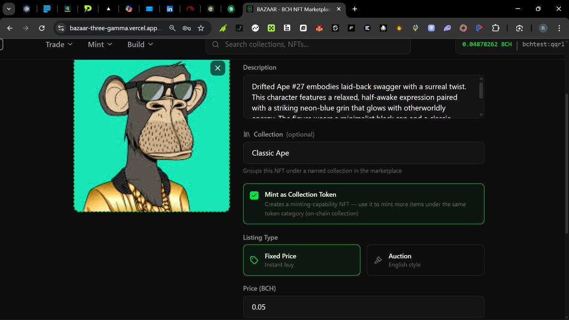Click the octopus-shaped extension icon
This screenshot has height=320, width=569.
click(x=383, y=28)
